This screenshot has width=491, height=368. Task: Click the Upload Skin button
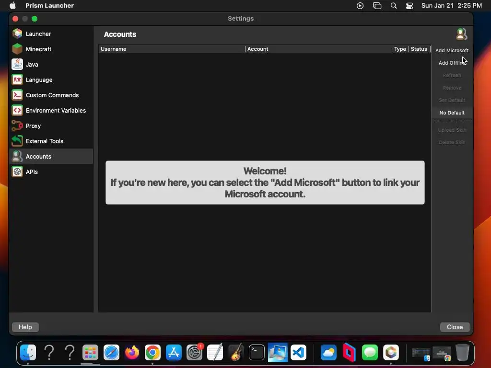452,130
